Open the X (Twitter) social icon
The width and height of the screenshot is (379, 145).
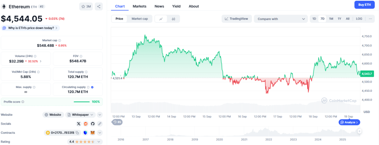pyautogui.click(x=79, y=124)
